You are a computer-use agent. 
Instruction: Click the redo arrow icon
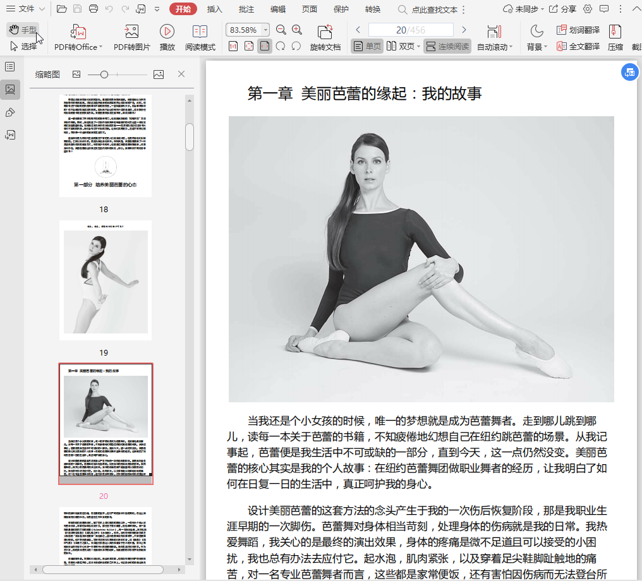(x=125, y=9)
